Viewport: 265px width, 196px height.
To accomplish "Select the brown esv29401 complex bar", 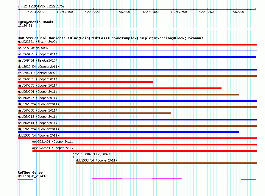I will (137, 76).
